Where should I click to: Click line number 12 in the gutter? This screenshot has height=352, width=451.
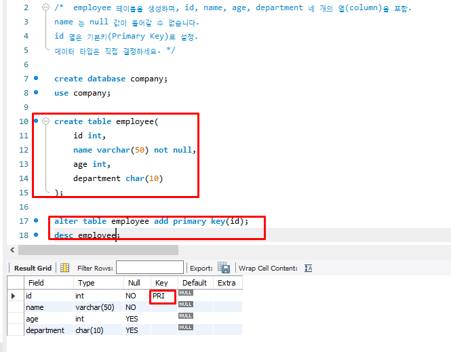point(24,150)
